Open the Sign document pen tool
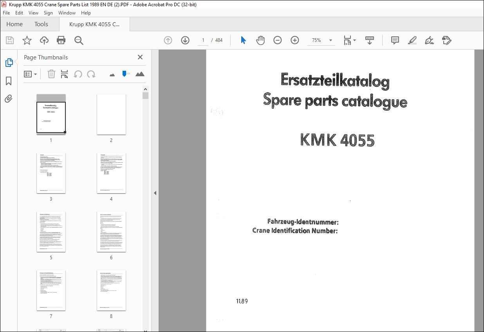Screen dimensions: 484x332 point(430,40)
